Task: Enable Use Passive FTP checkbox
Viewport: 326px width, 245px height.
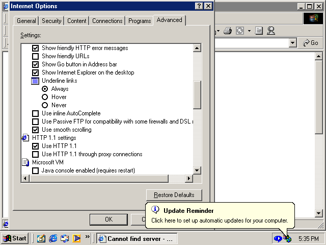Action: pyautogui.click(x=35, y=121)
